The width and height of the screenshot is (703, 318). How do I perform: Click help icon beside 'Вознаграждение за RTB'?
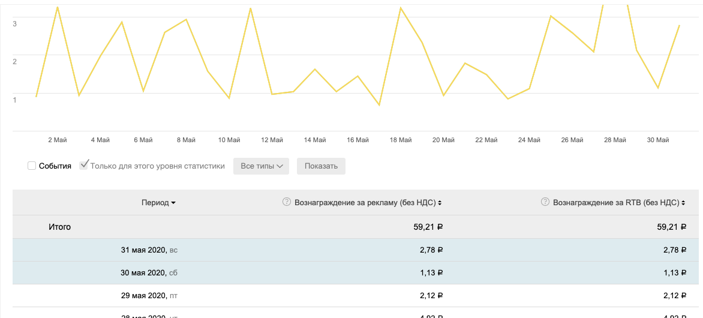click(x=545, y=202)
